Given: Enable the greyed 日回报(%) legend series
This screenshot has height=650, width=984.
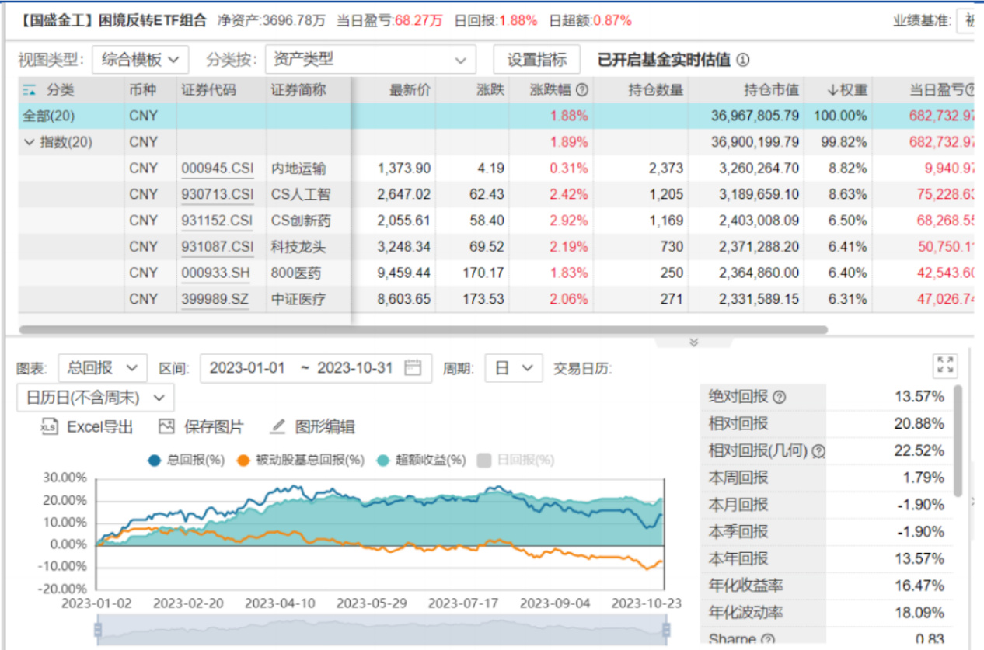Looking at the screenshot, I should [516, 460].
